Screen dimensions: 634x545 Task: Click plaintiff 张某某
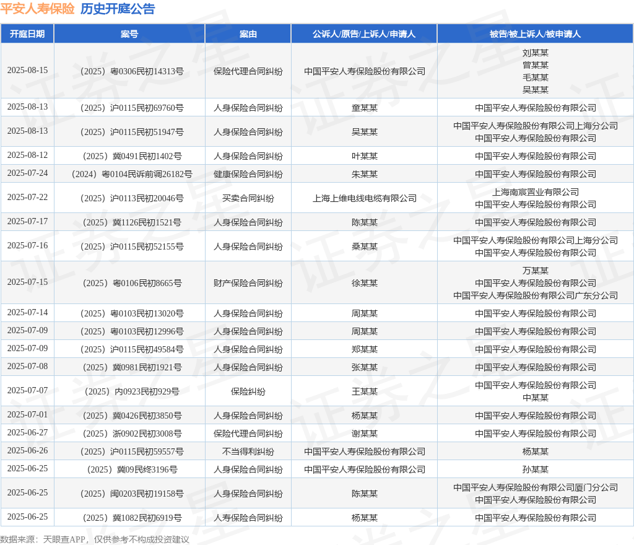364,367
